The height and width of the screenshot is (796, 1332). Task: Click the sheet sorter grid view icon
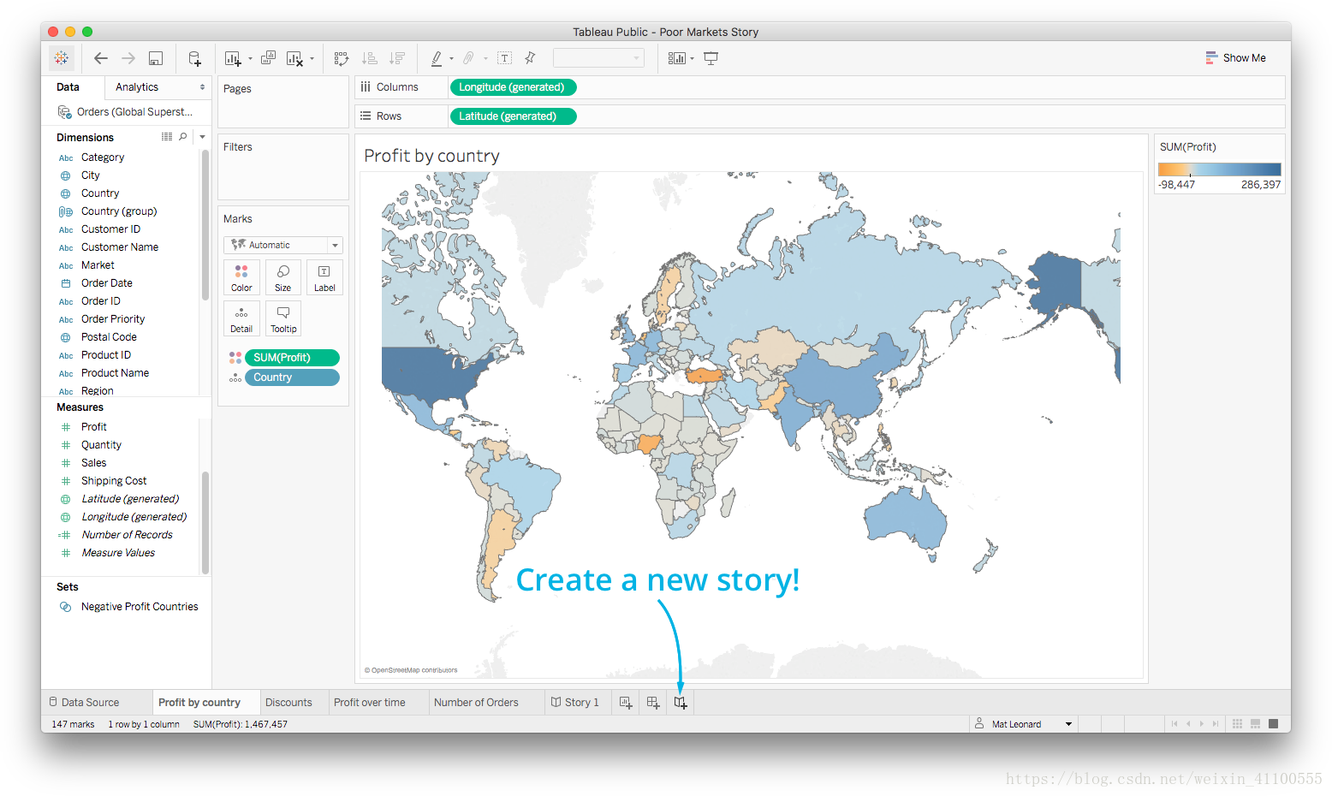(x=1237, y=724)
